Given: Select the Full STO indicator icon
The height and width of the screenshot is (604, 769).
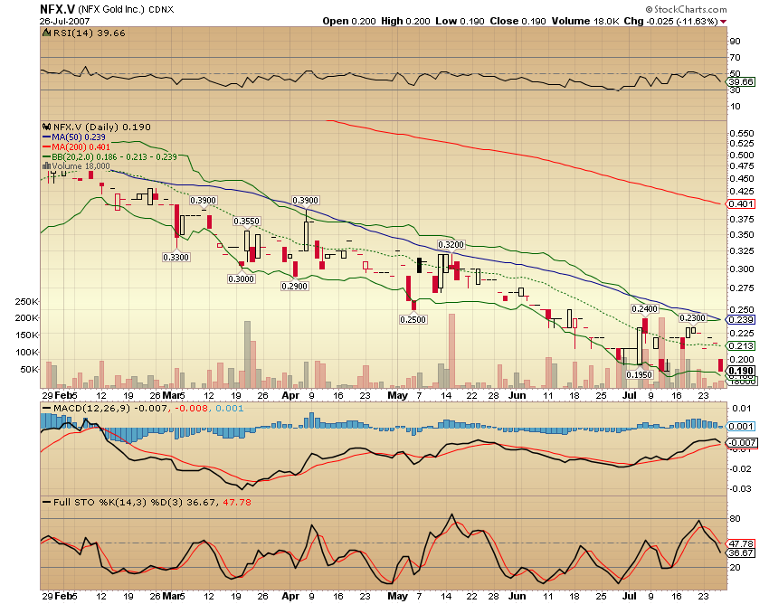Looking at the screenshot, I should [45, 500].
